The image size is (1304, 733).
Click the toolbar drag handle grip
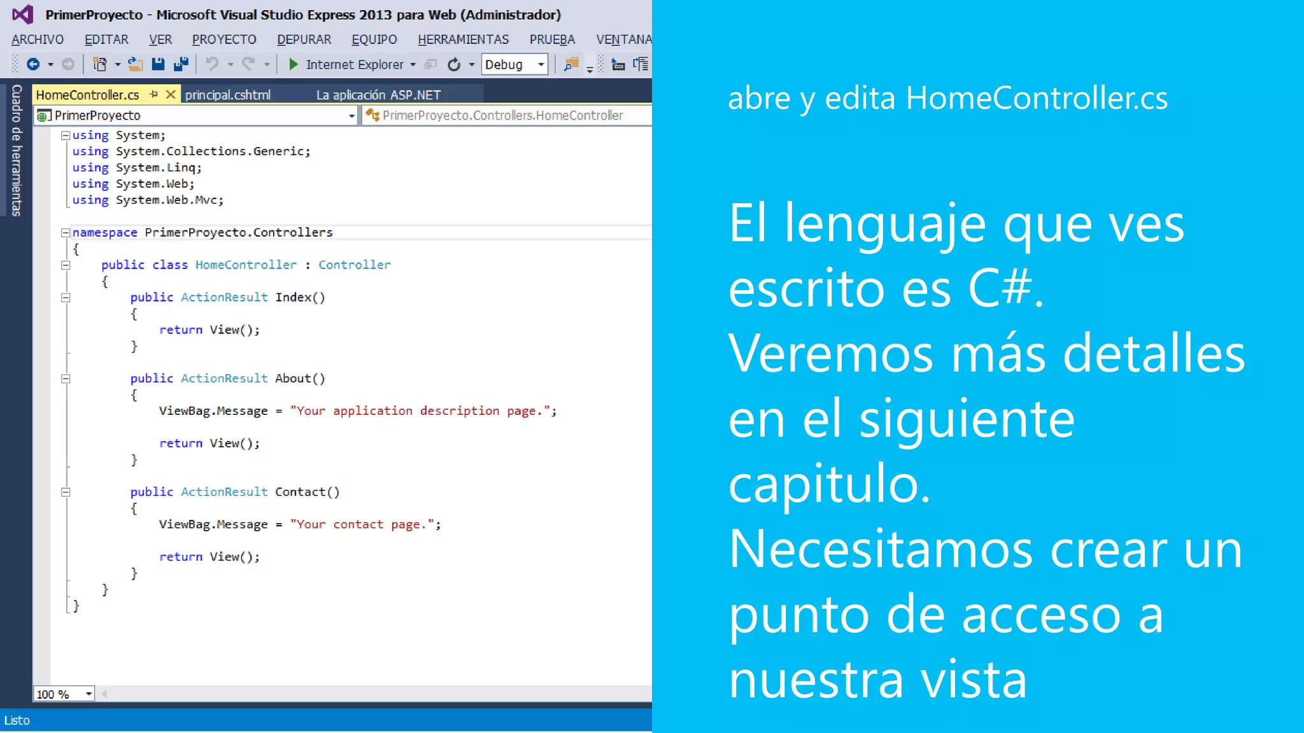15,64
